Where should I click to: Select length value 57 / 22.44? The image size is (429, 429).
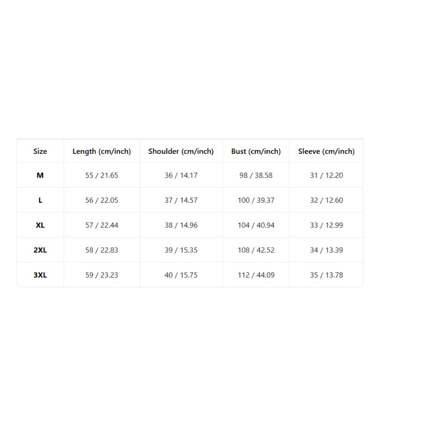pyautogui.click(x=101, y=225)
